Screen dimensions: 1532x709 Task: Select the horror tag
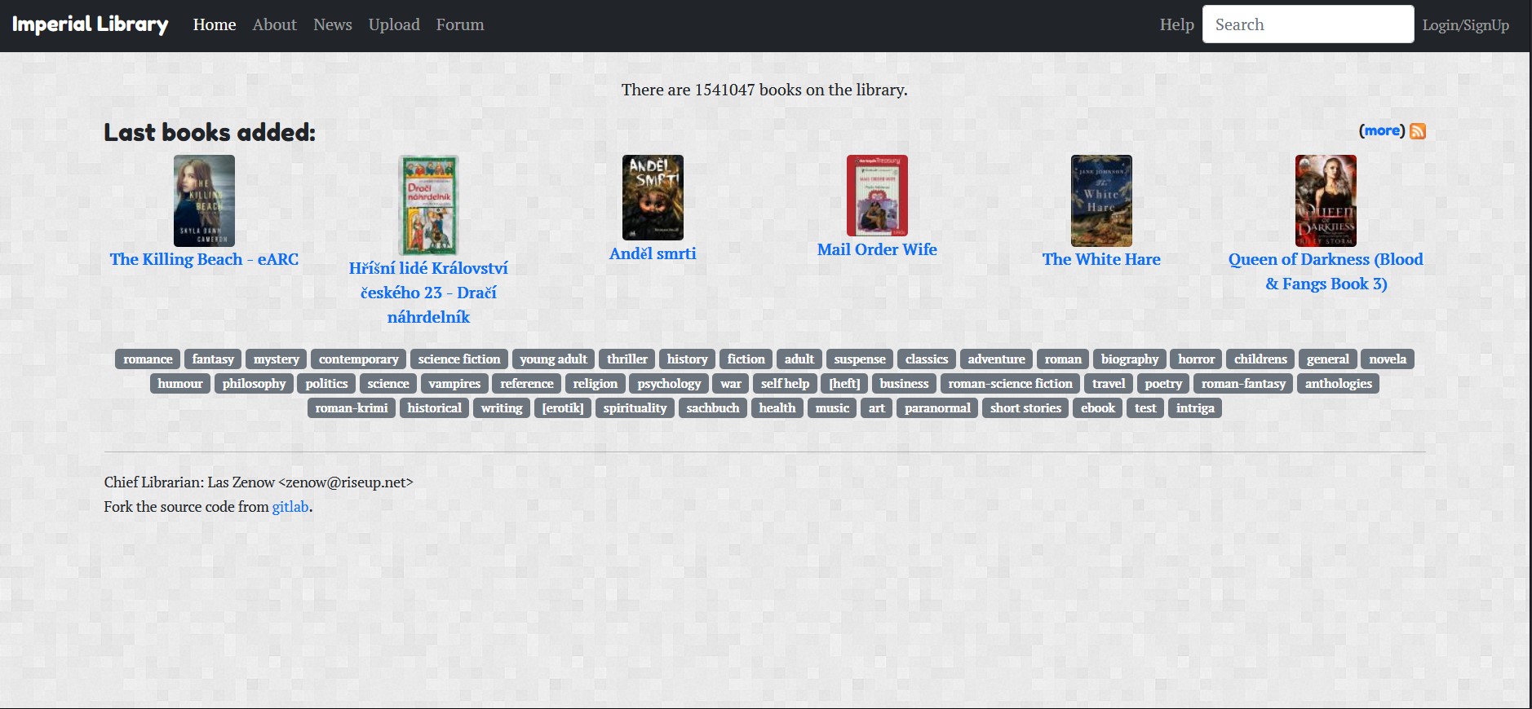coord(1197,359)
